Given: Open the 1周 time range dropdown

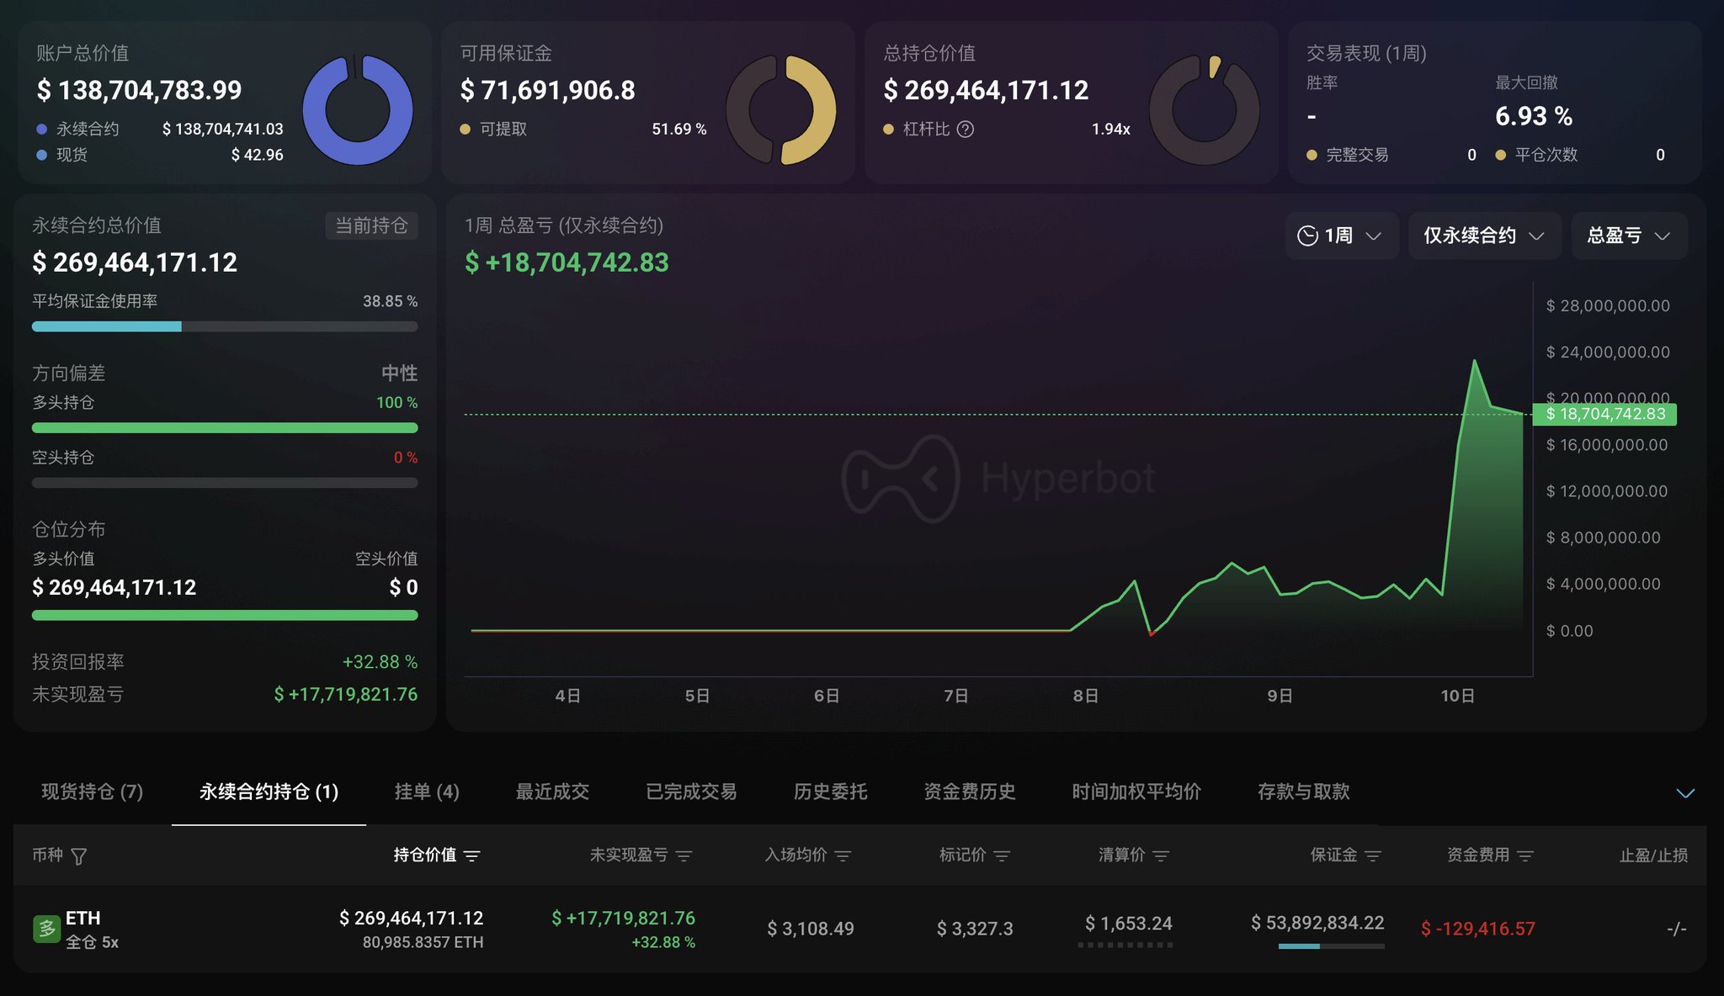Looking at the screenshot, I should coord(1340,236).
